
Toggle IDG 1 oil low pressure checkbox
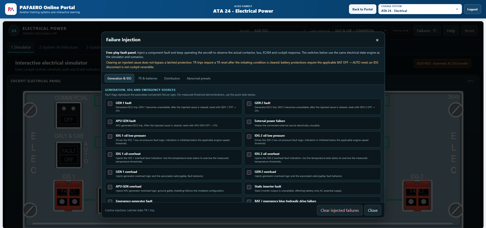click(x=110, y=136)
